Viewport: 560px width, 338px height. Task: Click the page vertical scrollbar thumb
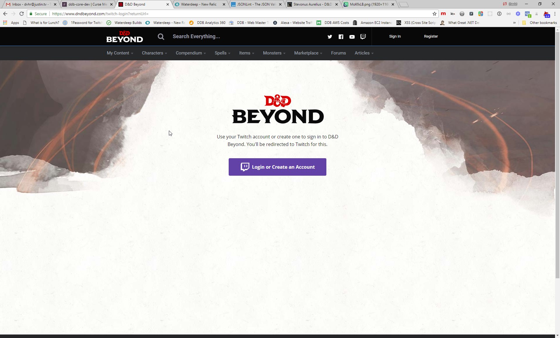[x=557, y=155]
